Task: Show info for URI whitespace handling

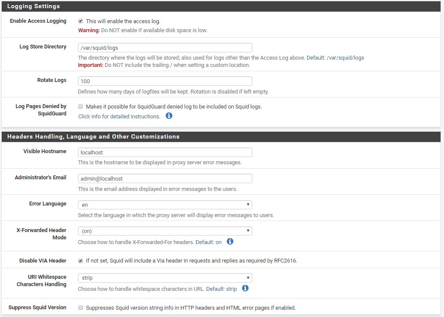Action: [245, 288]
